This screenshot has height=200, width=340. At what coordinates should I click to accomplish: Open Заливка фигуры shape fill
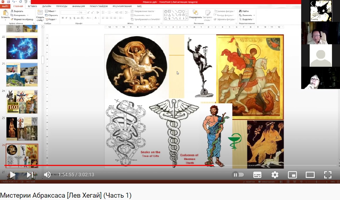coord(224,11)
